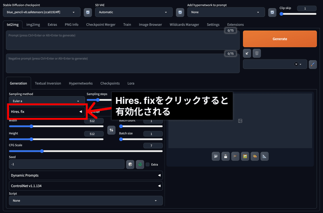The image size is (323, 213).
Task: Switch to the Checkpoints sub-tab
Action: tap(110, 83)
